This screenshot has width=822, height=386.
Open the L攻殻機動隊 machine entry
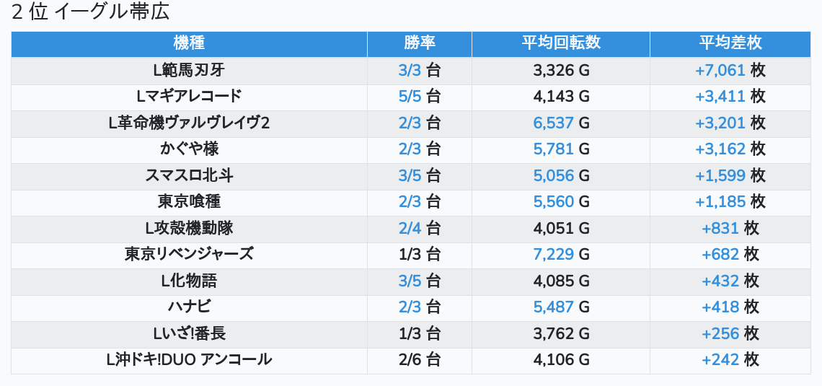[189, 228]
